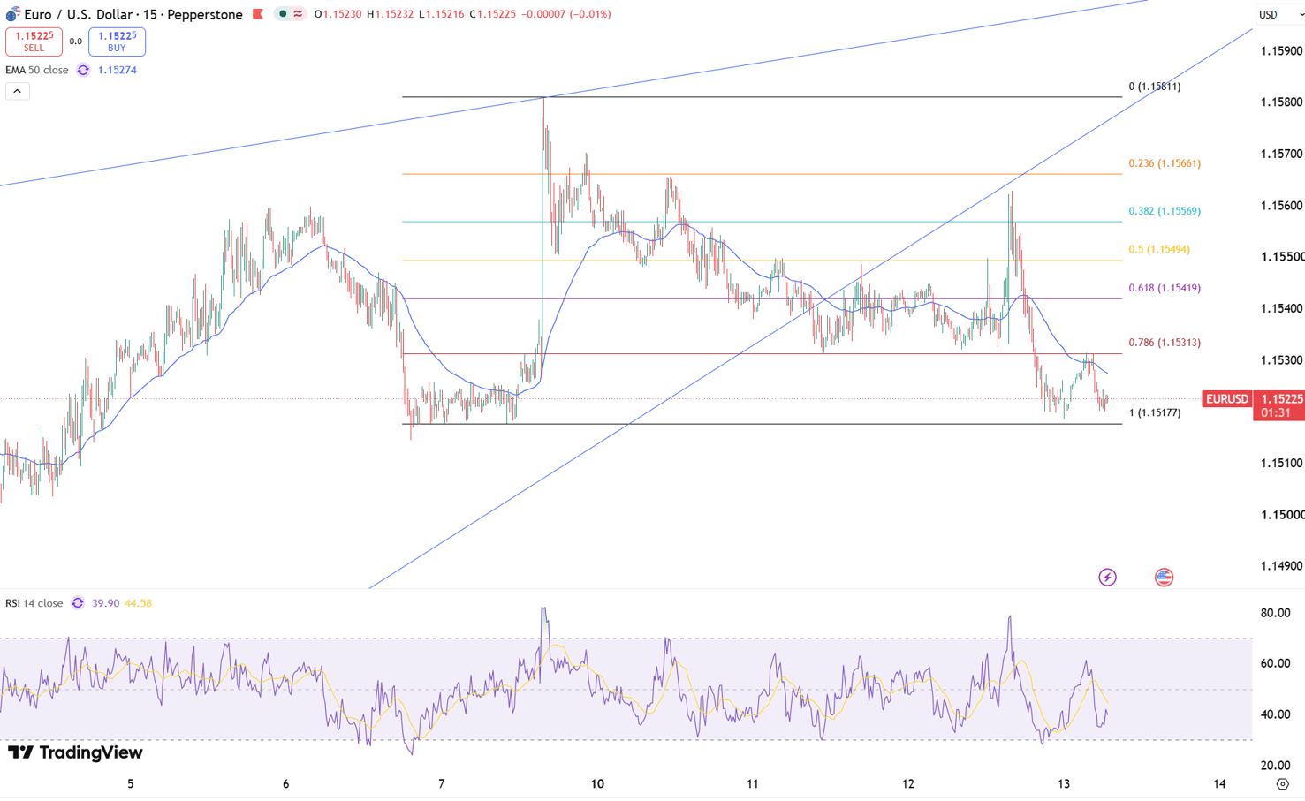Click the close price C1.15225 value
Screen dimensions: 1305x801
(x=493, y=14)
